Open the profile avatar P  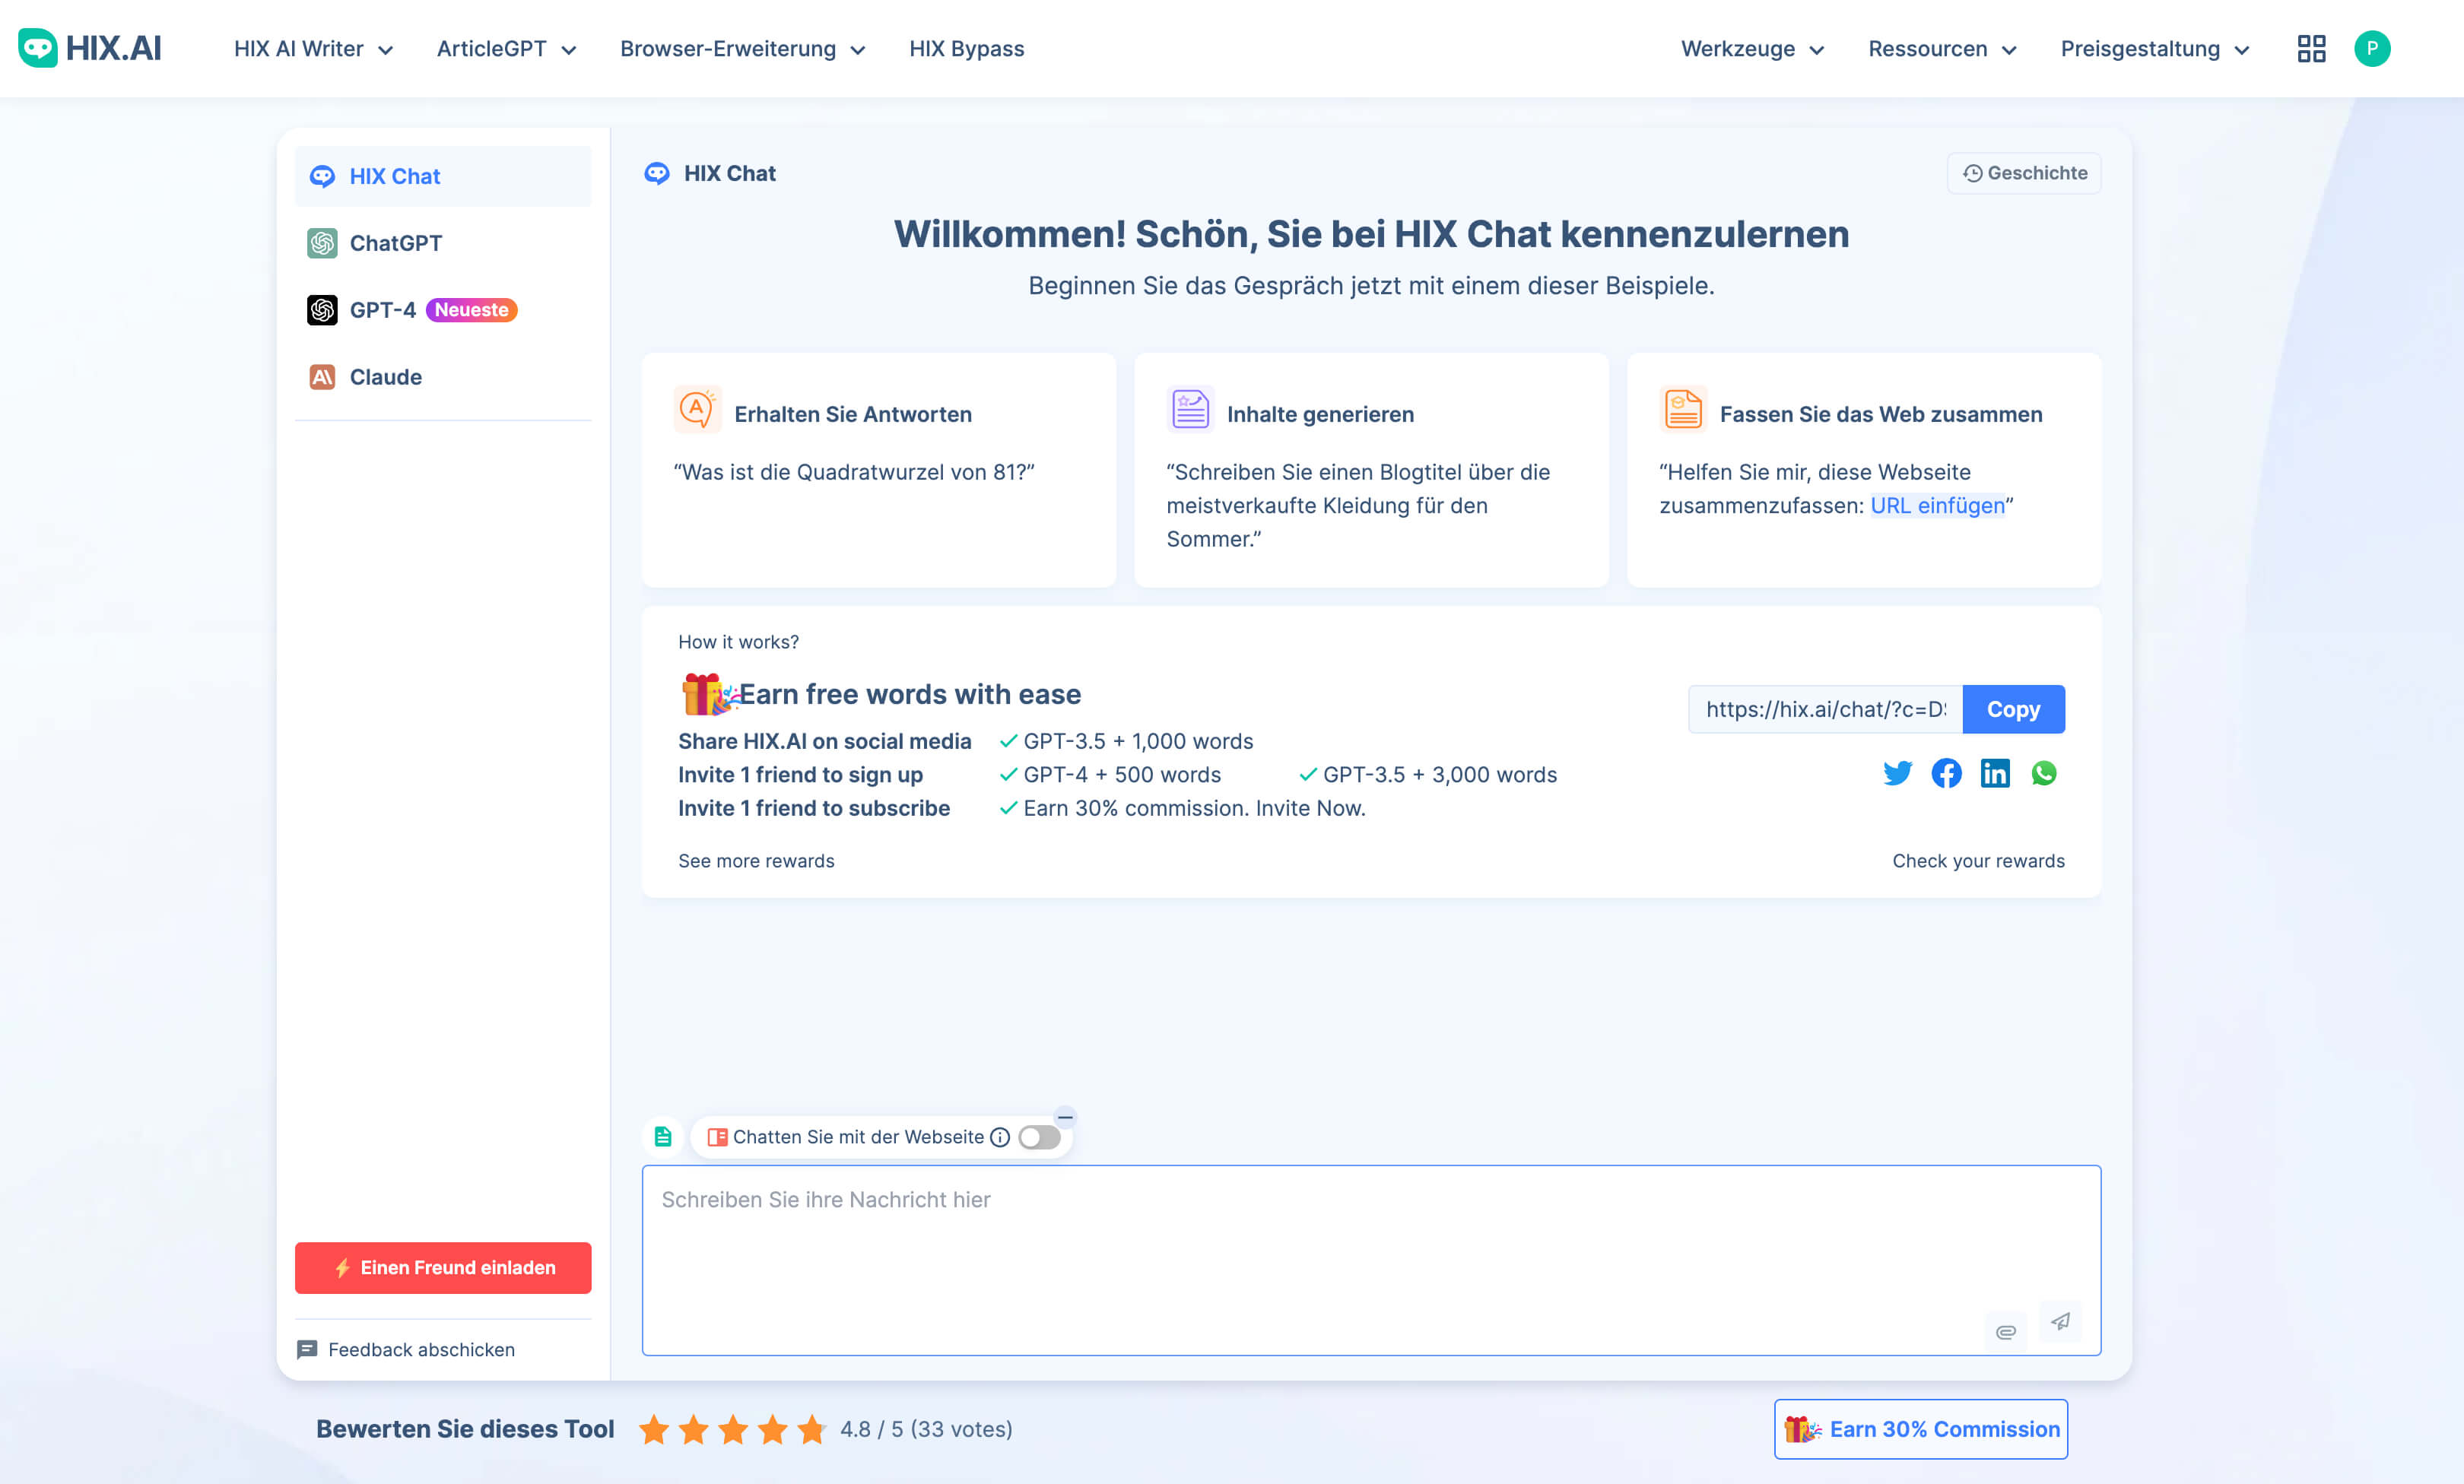pyautogui.click(x=2372, y=48)
